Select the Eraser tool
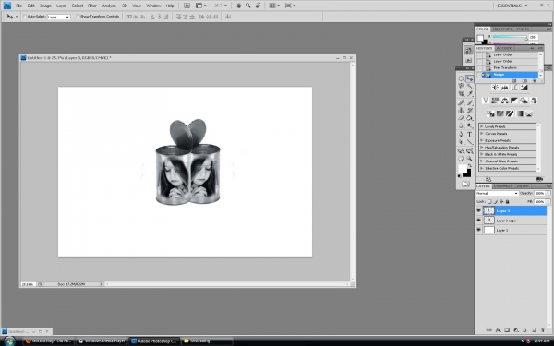 click(x=461, y=118)
